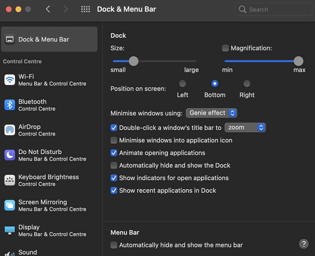
Task: Go back with the back arrow
Action: 48,9
